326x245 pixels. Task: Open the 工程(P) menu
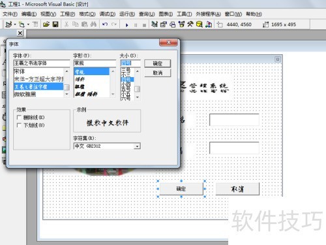(68, 14)
